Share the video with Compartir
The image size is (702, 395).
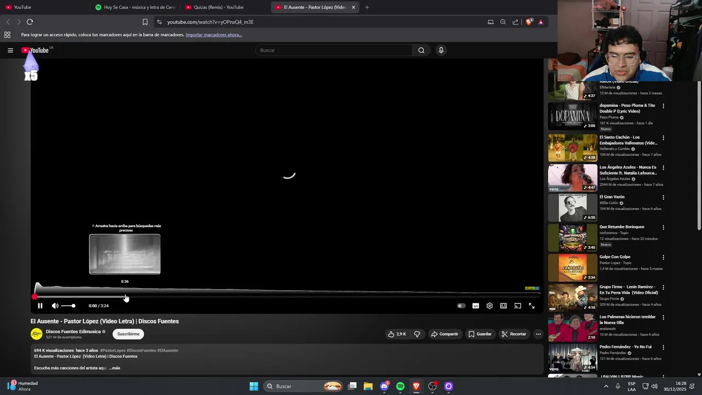tap(444, 334)
